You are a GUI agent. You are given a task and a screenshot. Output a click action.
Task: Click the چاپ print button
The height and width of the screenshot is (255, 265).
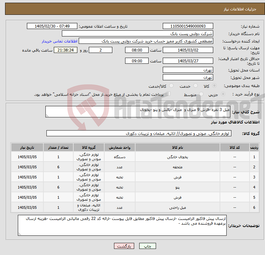click(148, 246)
